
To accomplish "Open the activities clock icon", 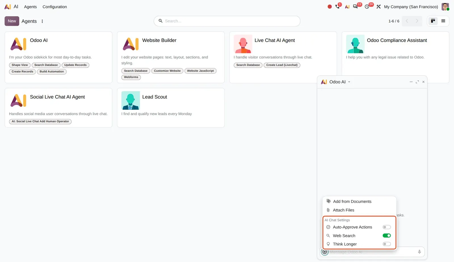I will coord(367,7).
